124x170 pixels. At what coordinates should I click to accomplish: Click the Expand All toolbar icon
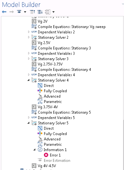[x=40, y=12]
